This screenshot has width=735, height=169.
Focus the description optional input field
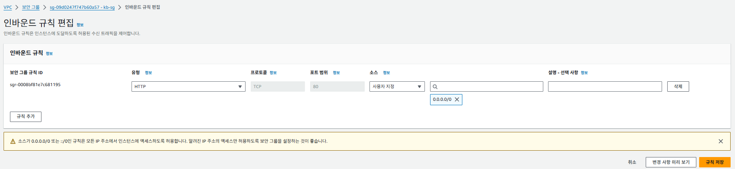point(605,86)
